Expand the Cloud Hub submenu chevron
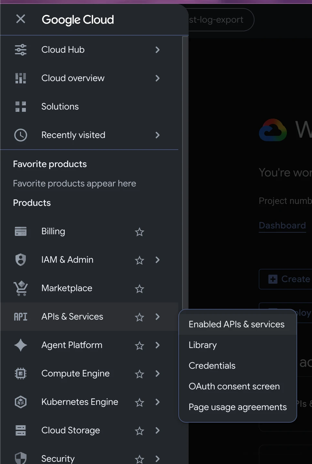 coord(158,50)
